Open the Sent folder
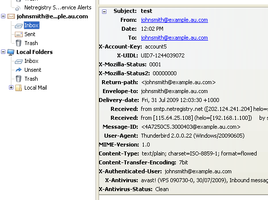The width and height of the screenshot is (268, 200). pyautogui.click(x=30, y=34)
